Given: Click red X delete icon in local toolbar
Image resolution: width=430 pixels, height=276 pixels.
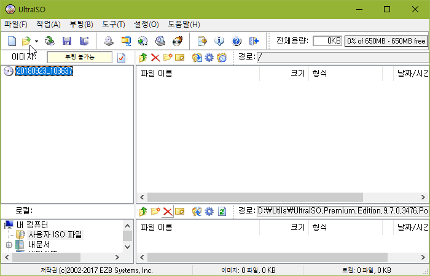Looking at the screenshot, I should point(168,212).
